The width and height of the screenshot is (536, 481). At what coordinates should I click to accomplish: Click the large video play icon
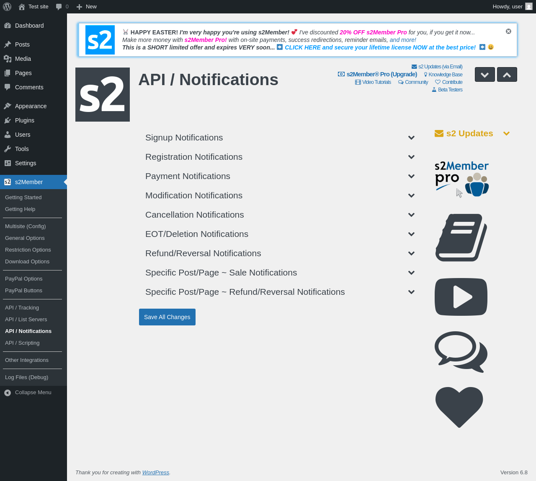coord(461,297)
